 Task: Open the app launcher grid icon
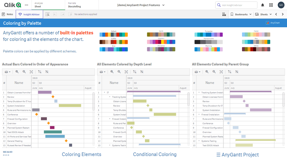(x=271, y=5)
